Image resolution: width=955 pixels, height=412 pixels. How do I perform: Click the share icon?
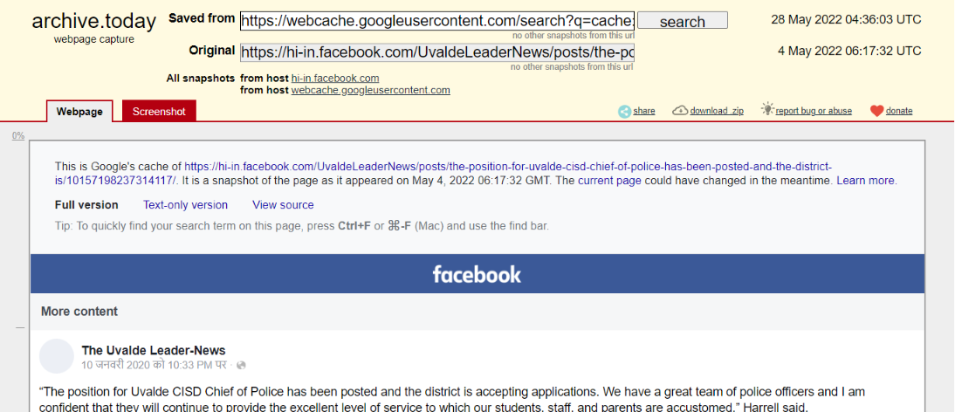[x=624, y=112]
